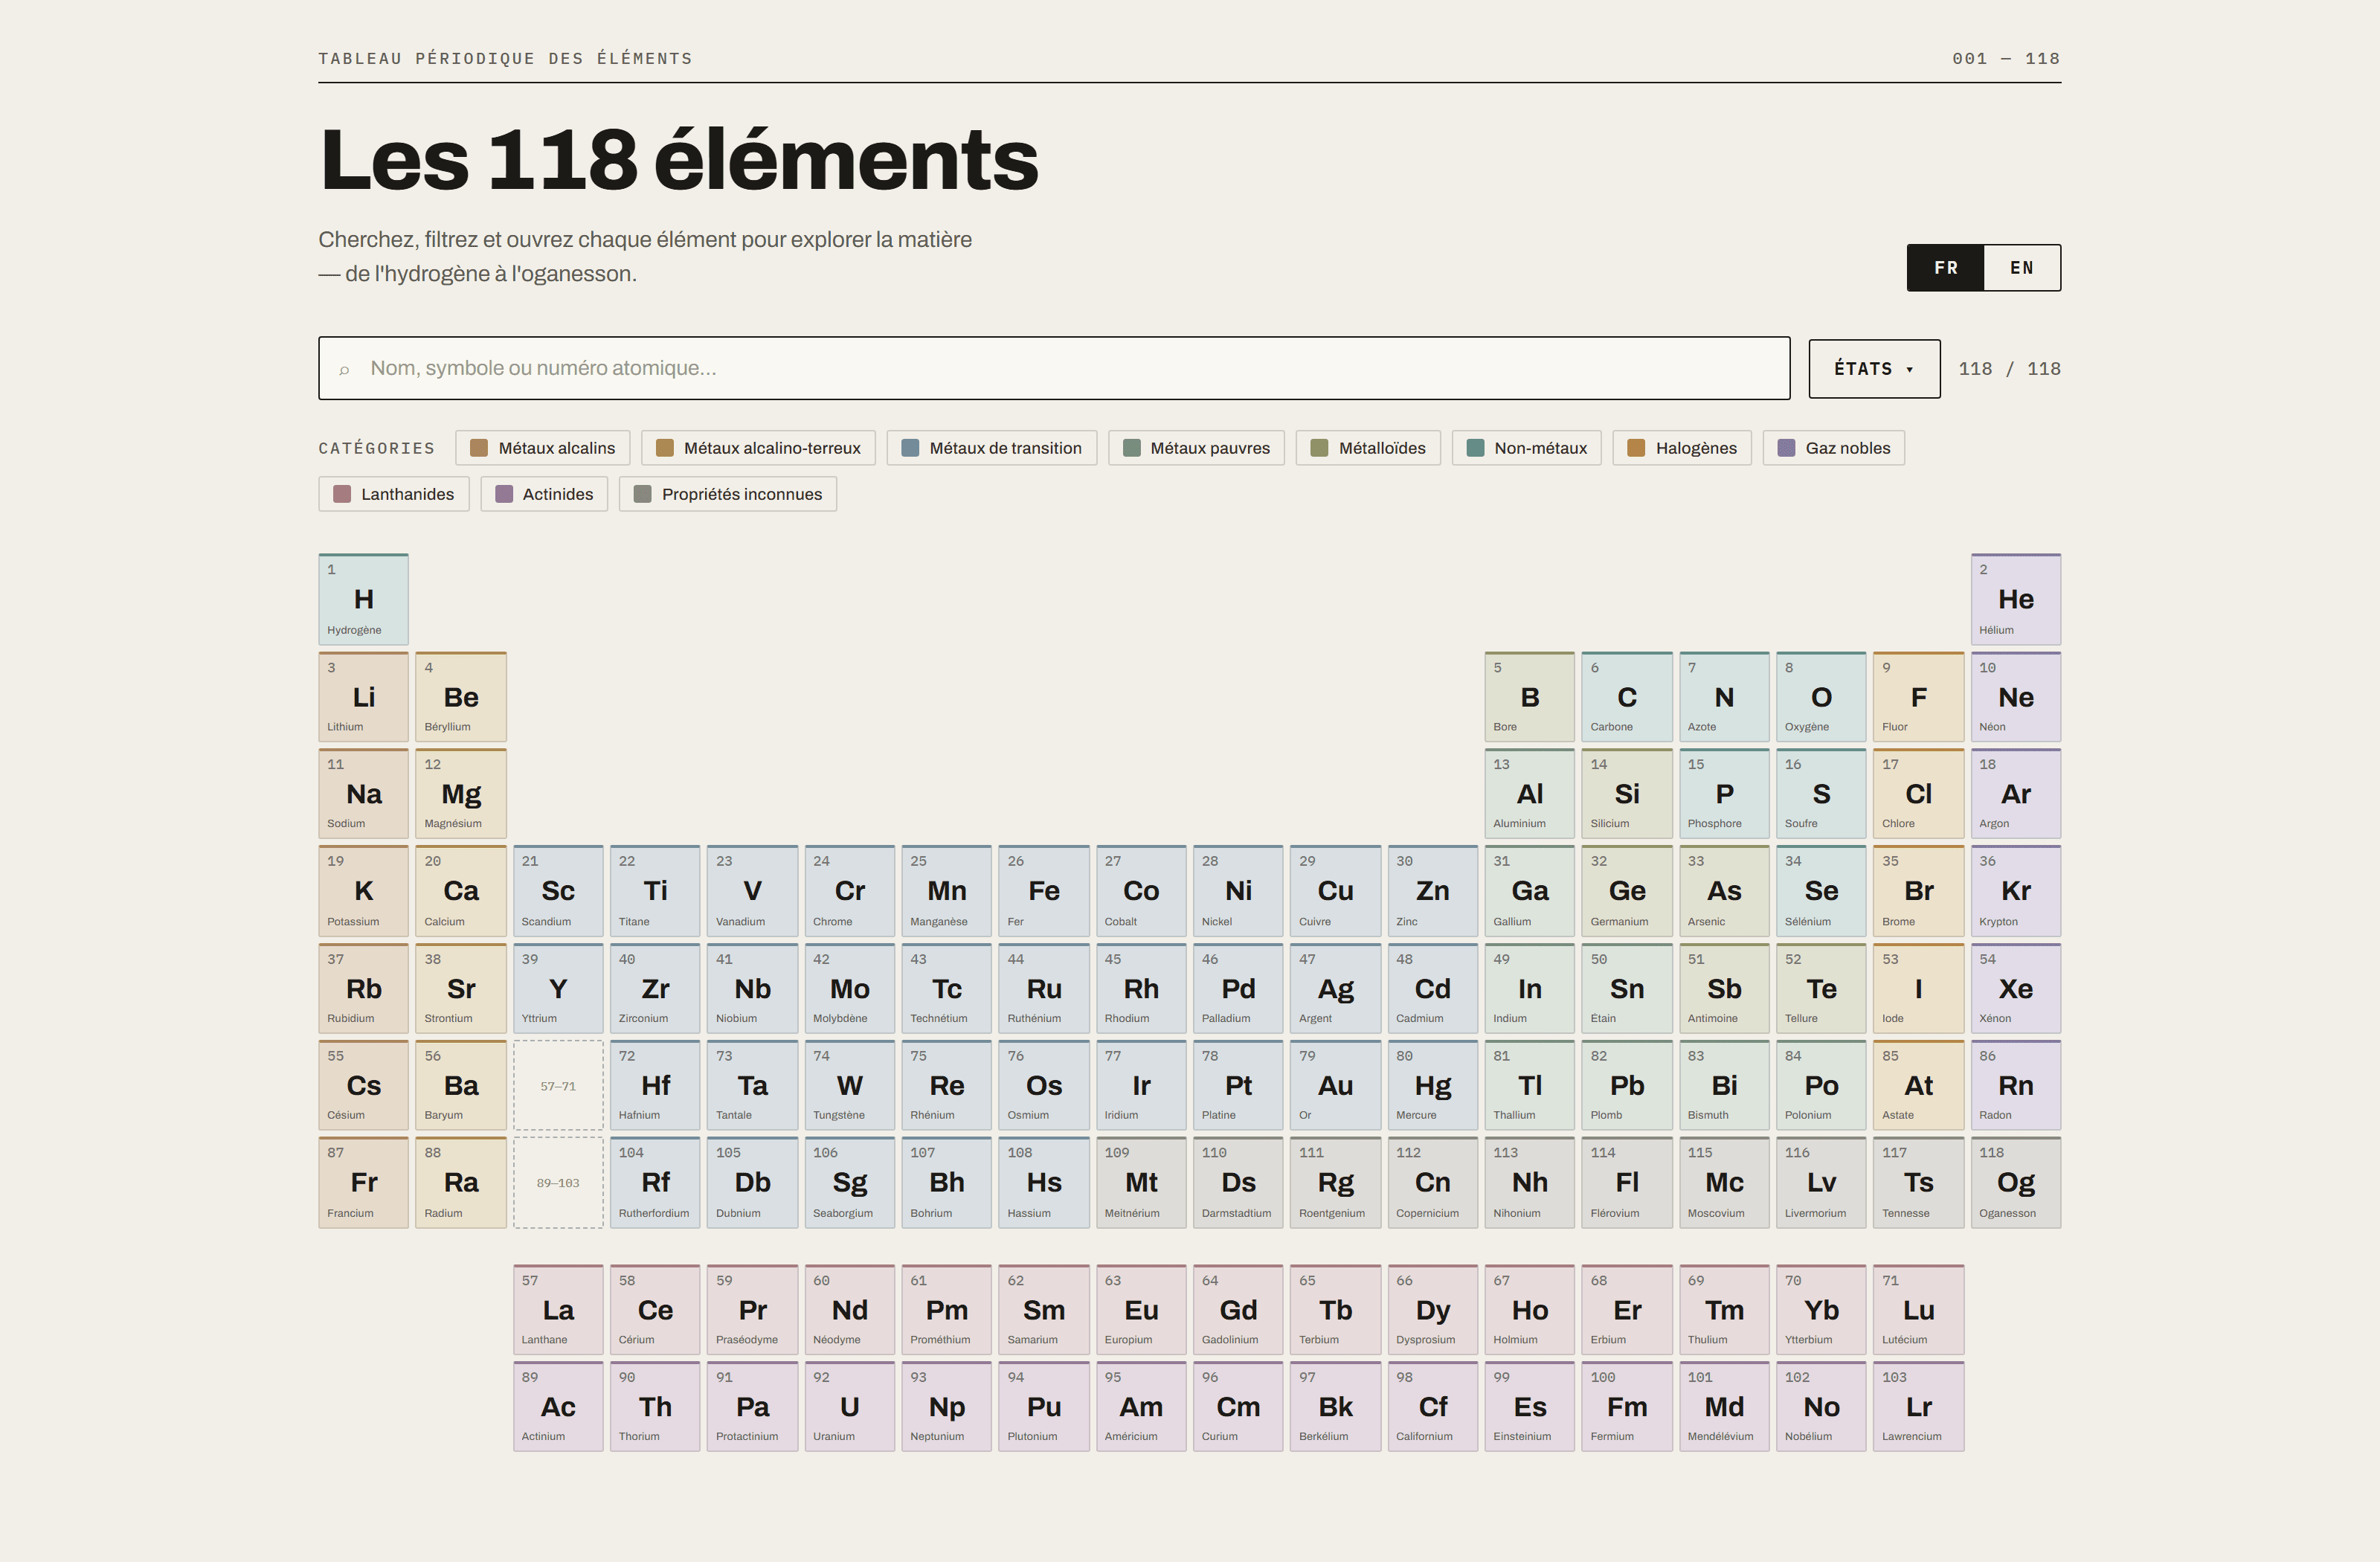Open the Copernicium tile
Image resolution: width=2380 pixels, height=1562 pixels.
1432,1183
